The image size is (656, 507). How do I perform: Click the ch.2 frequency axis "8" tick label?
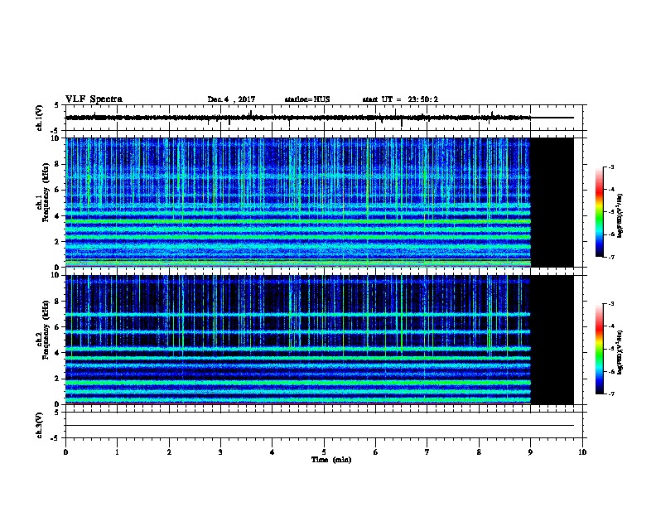[57, 302]
